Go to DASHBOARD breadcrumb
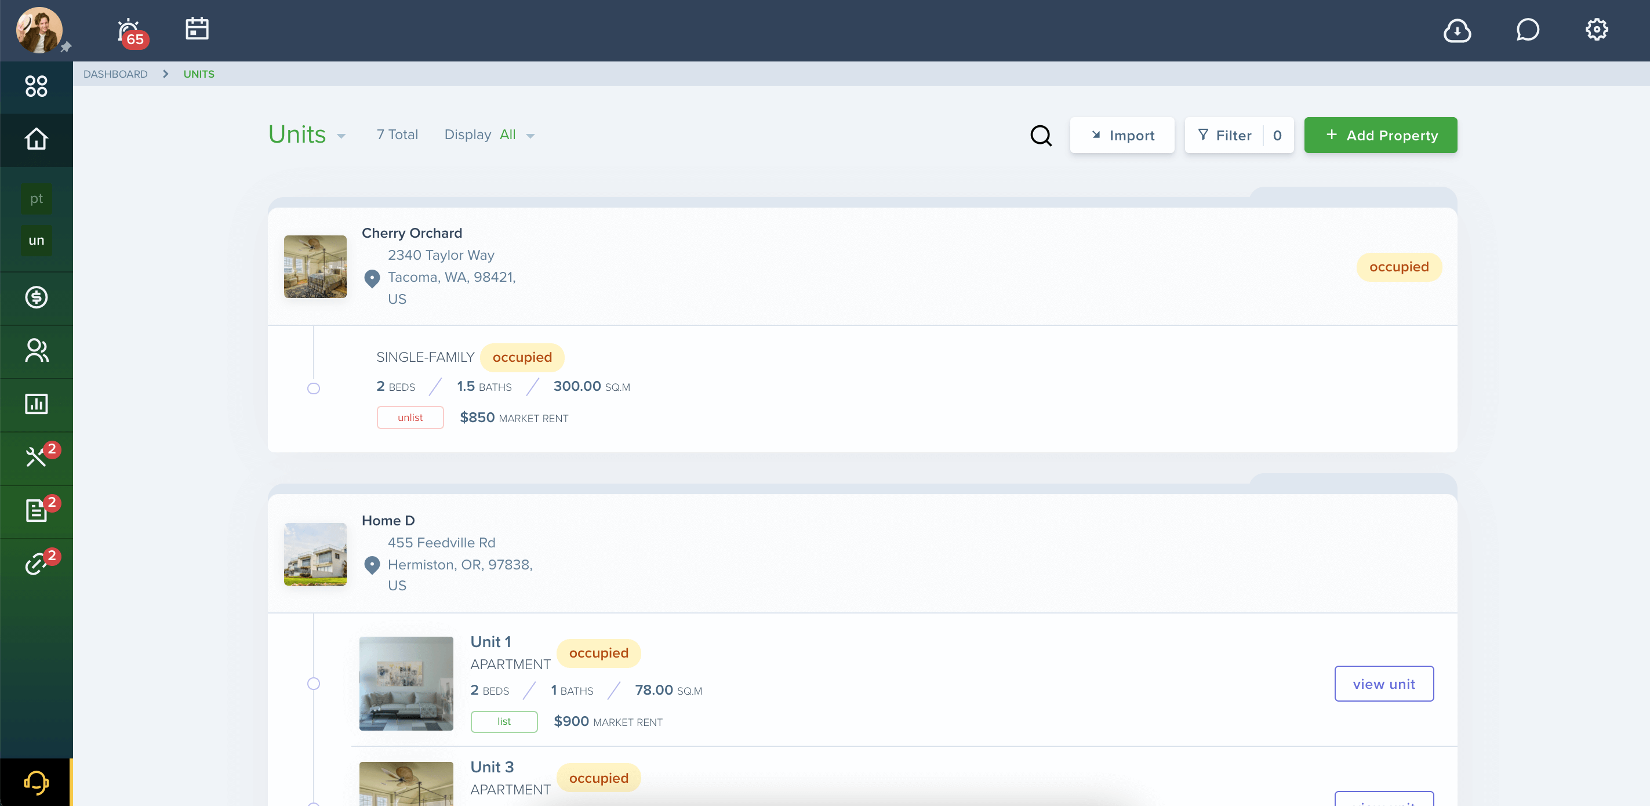 pyautogui.click(x=115, y=74)
